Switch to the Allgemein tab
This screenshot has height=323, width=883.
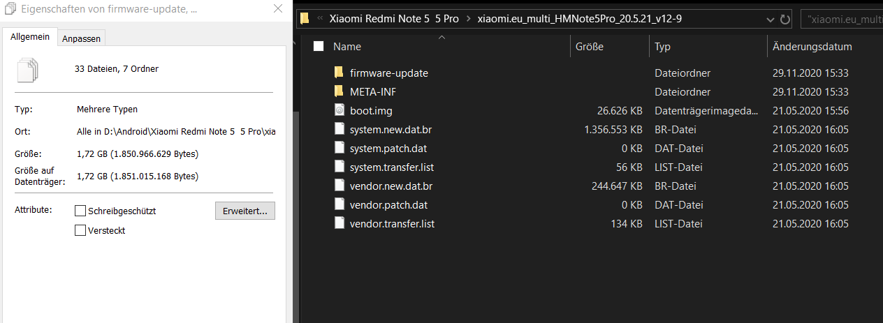[x=30, y=37]
